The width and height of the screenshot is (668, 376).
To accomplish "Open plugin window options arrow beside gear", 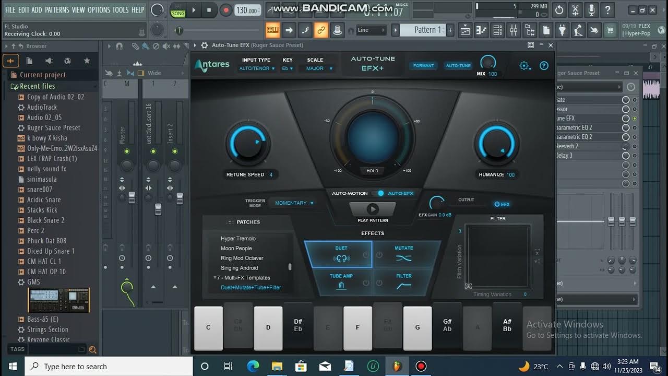I will tap(195, 45).
